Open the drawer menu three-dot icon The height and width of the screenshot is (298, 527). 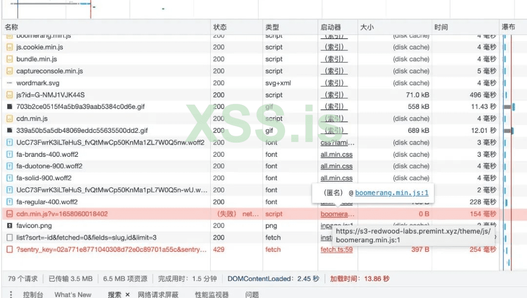(11, 295)
